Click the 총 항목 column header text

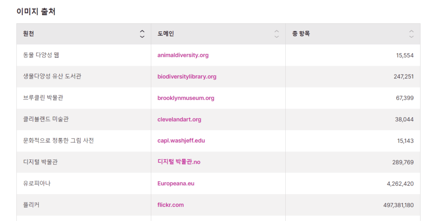pos(301,34)
